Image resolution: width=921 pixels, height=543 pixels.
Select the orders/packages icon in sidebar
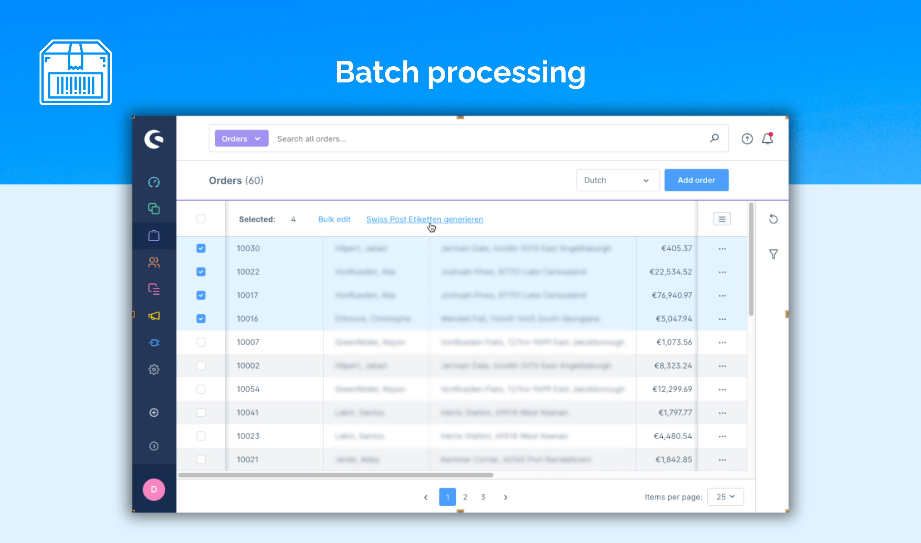click(x=153, y=236)
